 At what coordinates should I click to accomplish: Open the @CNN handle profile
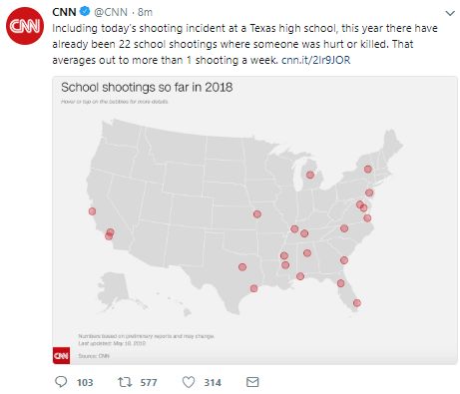click(111, 12)
